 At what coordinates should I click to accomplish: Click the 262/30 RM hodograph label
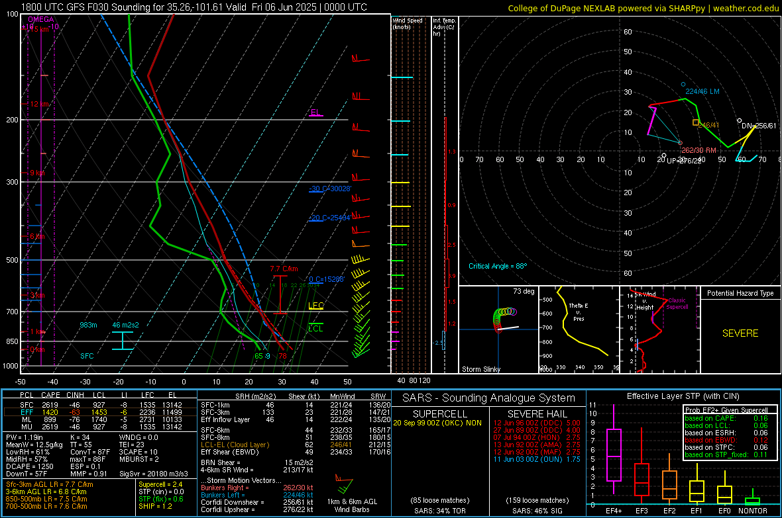[x=698, y=150]
